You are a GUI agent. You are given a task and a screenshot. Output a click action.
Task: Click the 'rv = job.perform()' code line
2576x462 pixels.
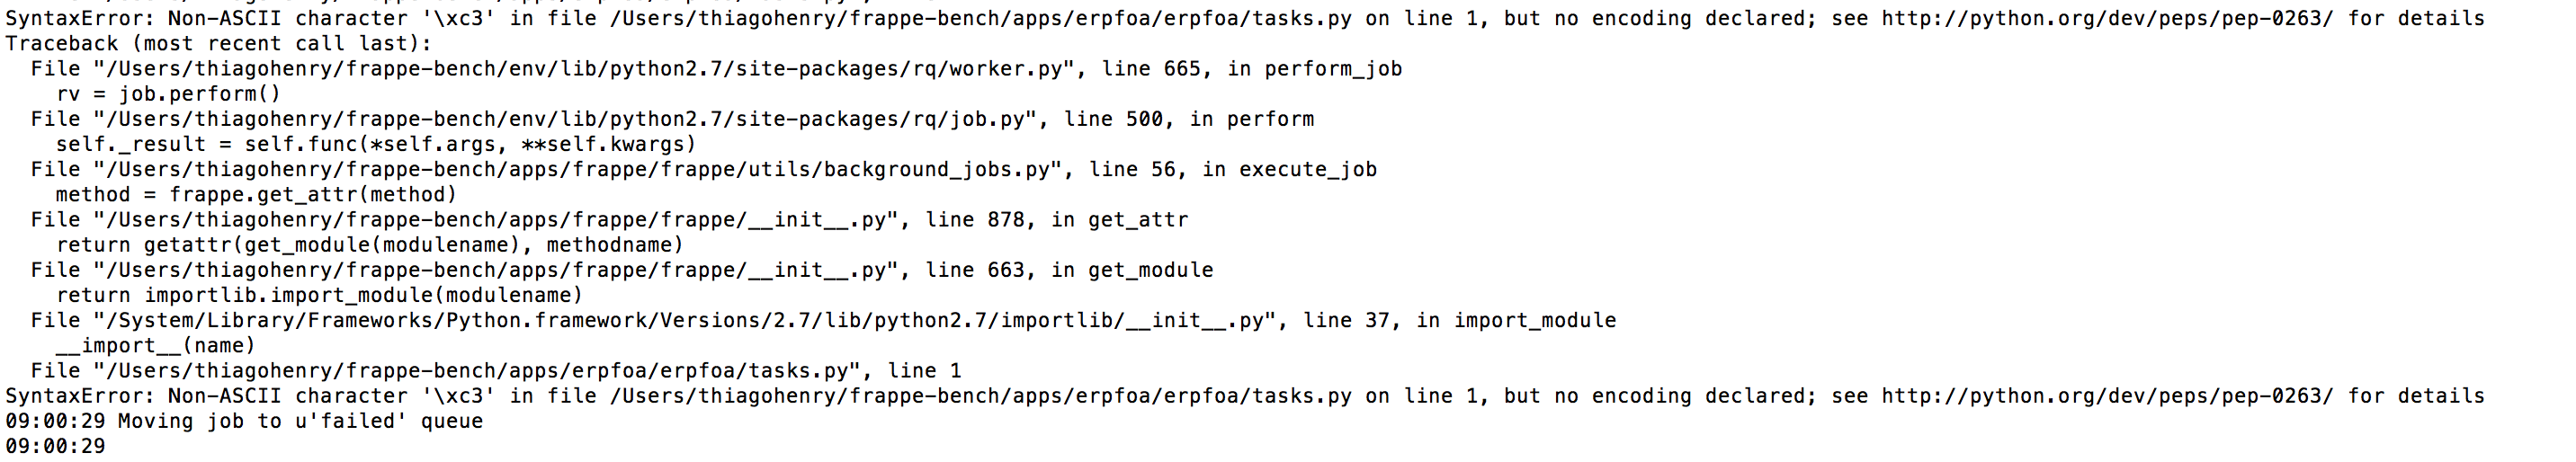click(169, 94)
